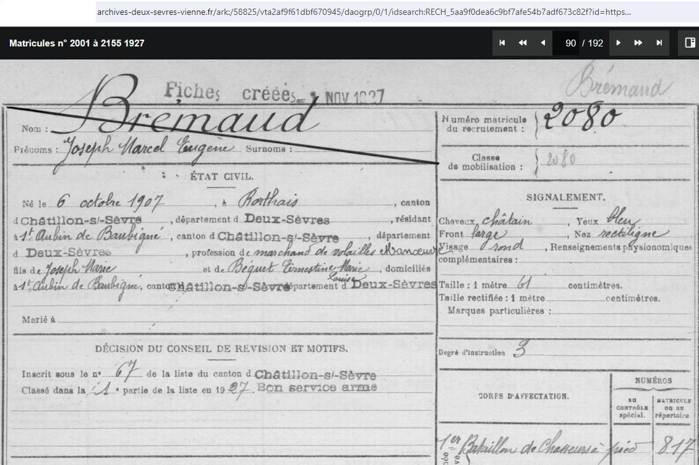
Task: Click the title 'Matricules n° 2001 à 2155 1927'
Action: coord(77,43)
